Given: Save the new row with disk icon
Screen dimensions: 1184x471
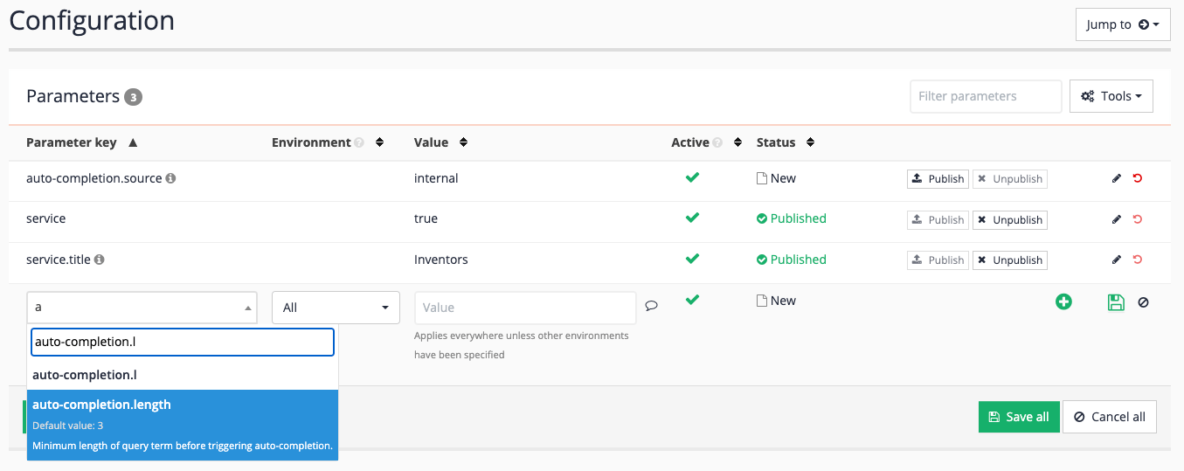Looking at the screenshot, I should point(1116,302).
